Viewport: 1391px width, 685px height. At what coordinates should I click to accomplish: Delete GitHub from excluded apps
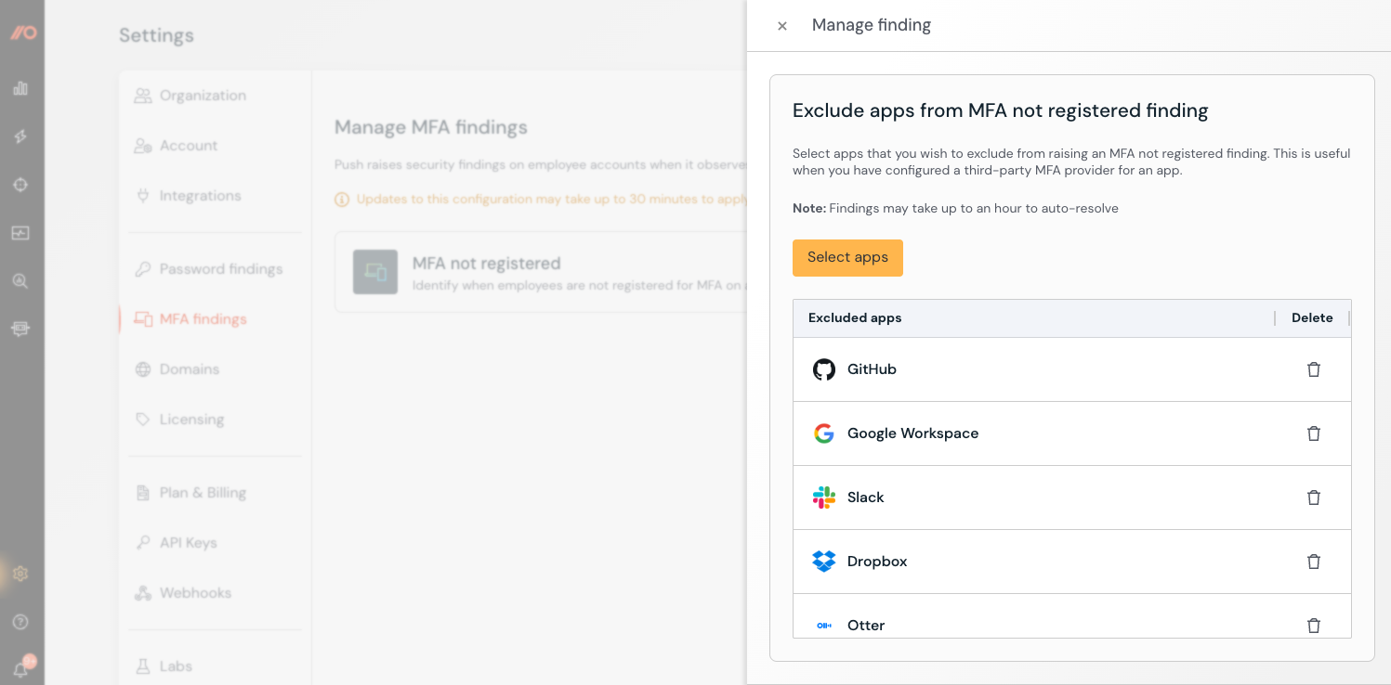pyautogui.click(x=1314, y=369)
